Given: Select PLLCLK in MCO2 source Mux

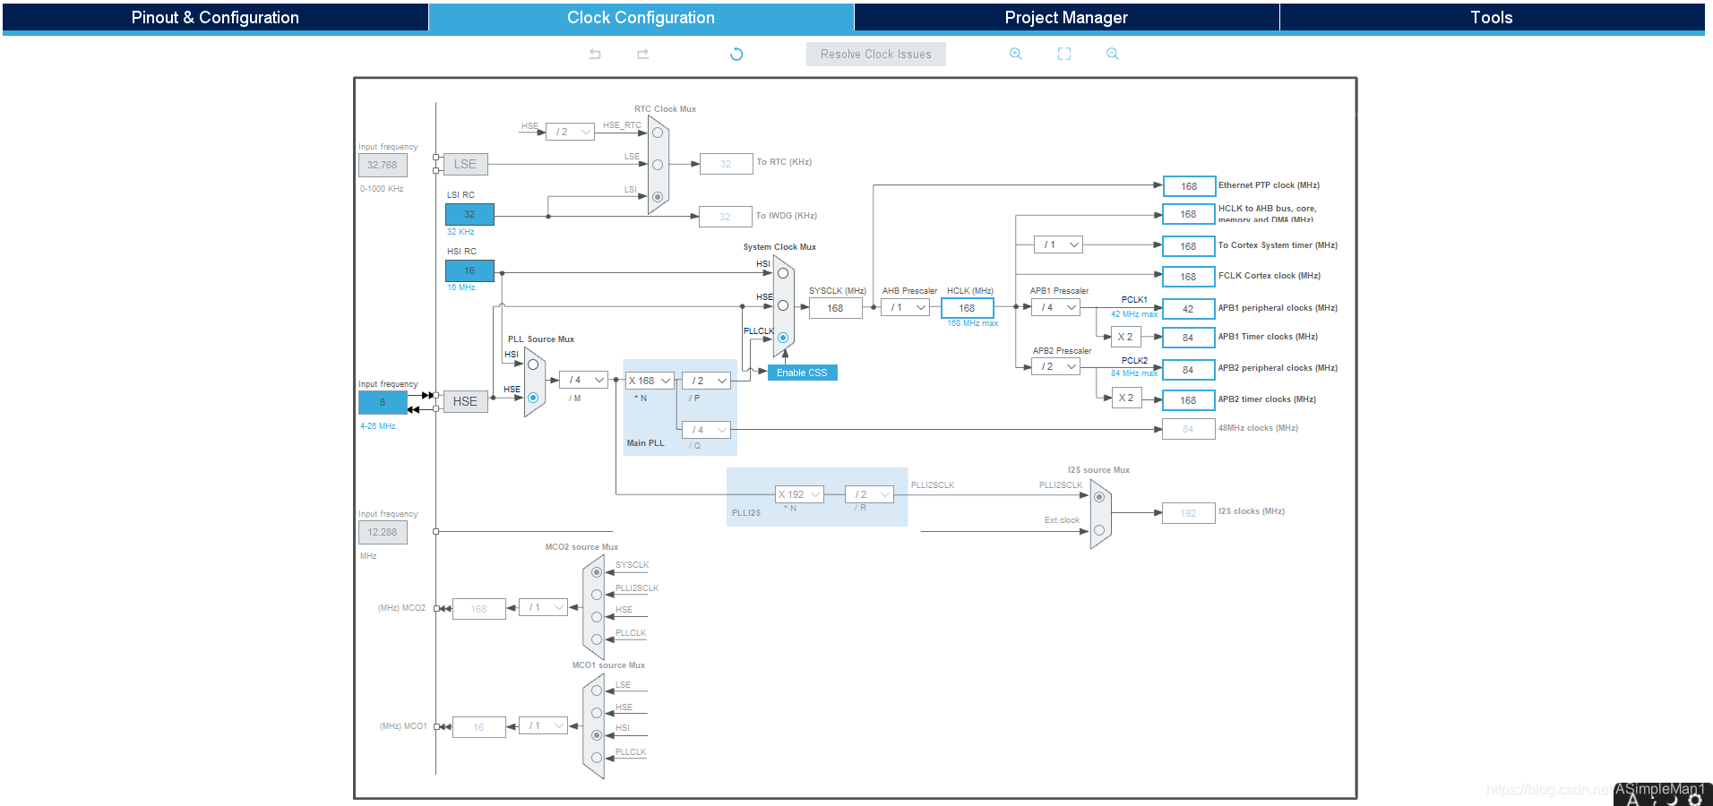Looking at the screenshot, I should [597, 639].
